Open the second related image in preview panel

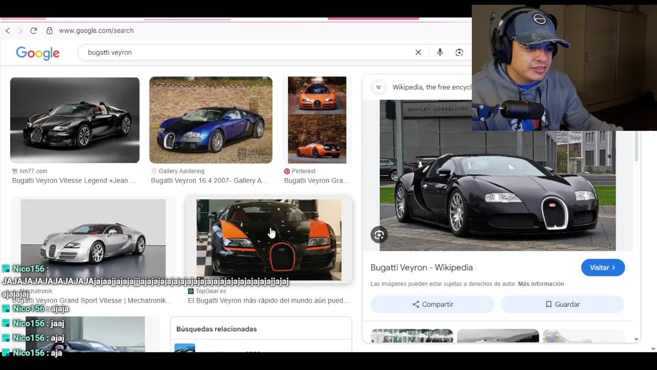pos(498,336)
